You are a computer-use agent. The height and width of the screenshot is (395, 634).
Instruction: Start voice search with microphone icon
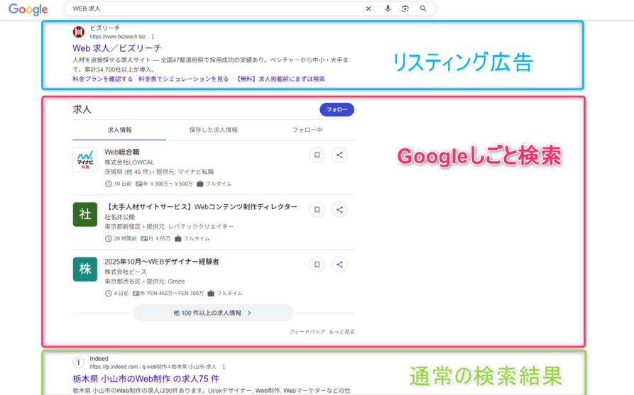[x=388, y=9]
